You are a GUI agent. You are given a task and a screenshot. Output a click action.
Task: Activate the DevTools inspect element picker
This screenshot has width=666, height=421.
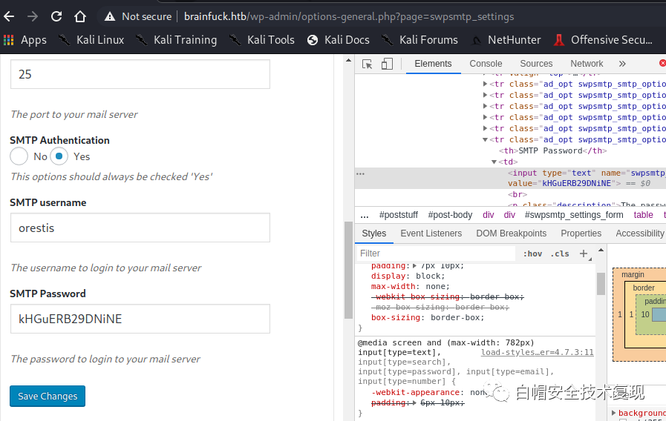coord(367,64)
